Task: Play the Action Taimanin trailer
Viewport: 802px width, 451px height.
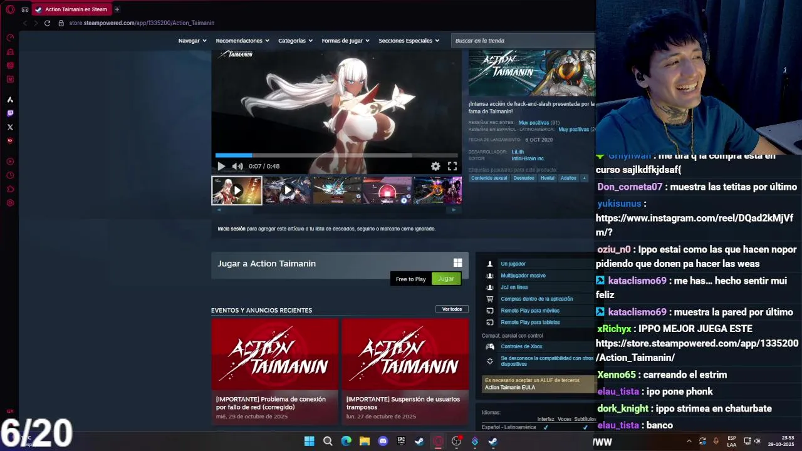Action: (x=221, y=166)
